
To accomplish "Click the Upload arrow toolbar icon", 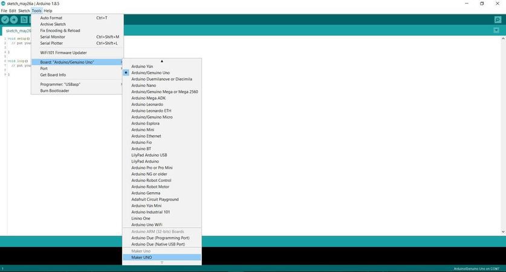I will click(x=14, y=20).
